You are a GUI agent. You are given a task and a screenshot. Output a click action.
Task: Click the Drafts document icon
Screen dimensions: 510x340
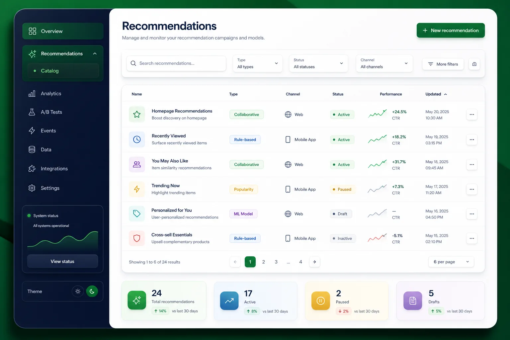point(413,301)
